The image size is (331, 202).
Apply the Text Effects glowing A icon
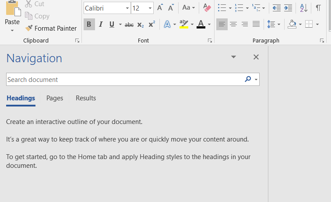[167, 25]
